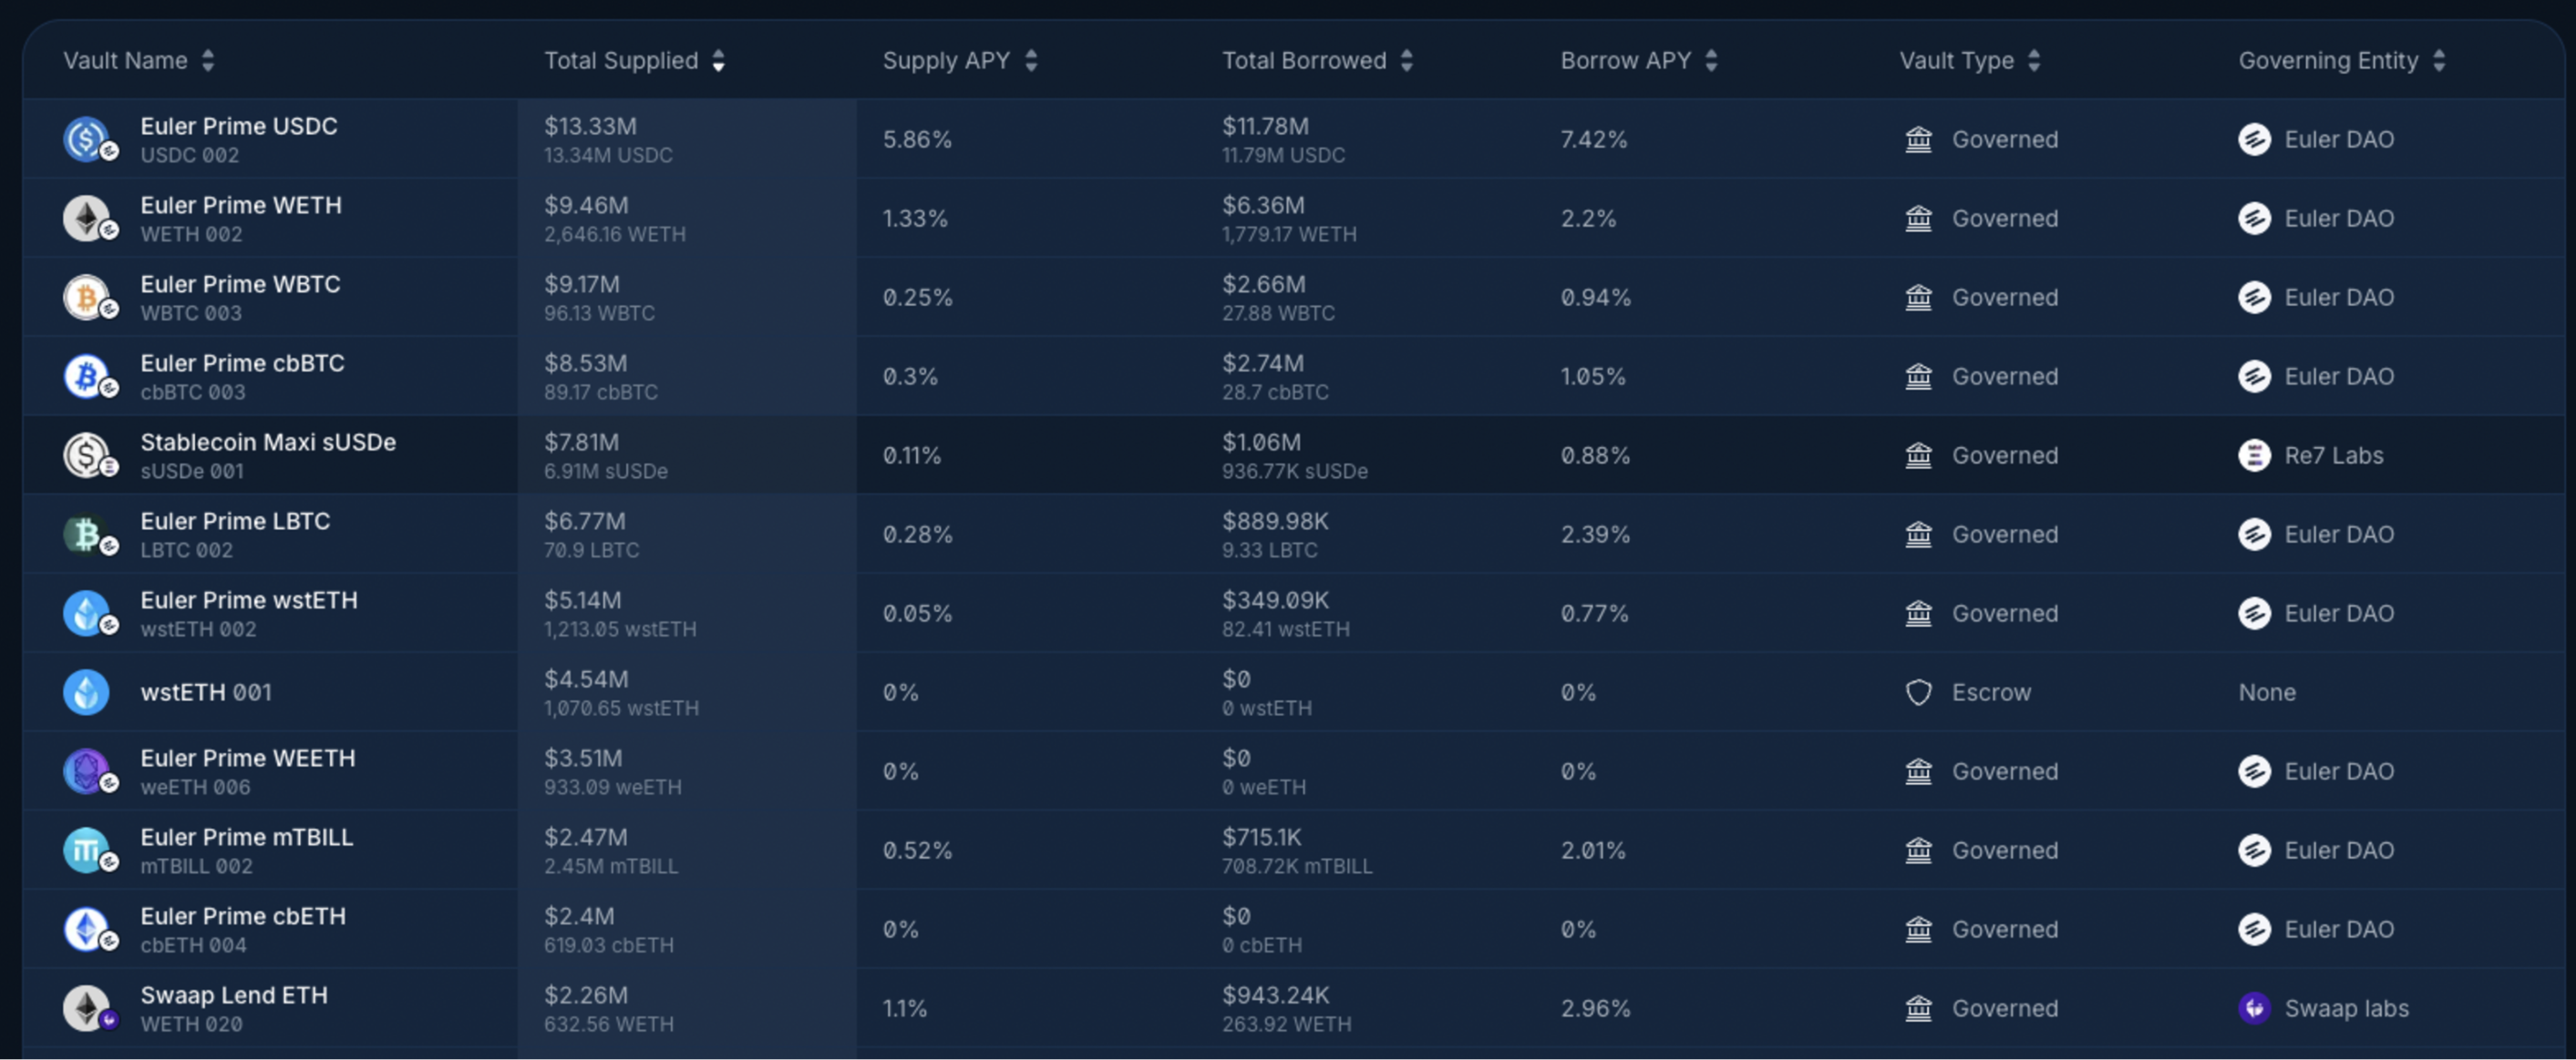Sort by Supply APY column arrows
This screenshot has width=2576, height=1060.
(x=1031, y=61)
